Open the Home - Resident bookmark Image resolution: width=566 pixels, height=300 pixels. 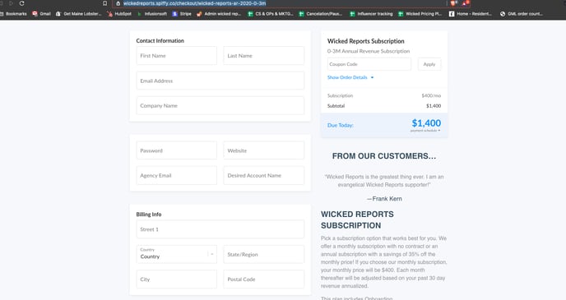471,14
